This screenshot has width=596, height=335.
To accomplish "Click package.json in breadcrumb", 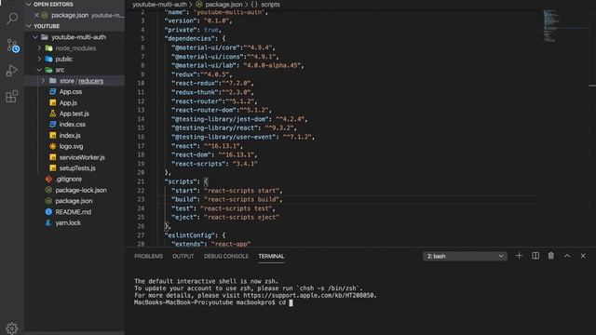I will coord(223,5).
